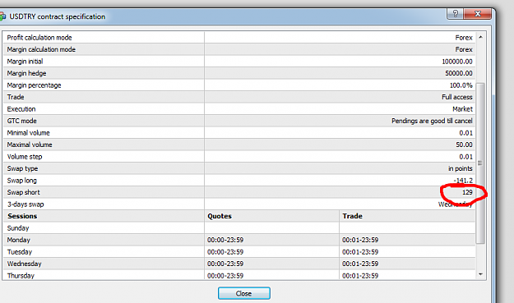
Task: Close the USDTRY contract specification dialog
Action: click(x=478, y=14)
